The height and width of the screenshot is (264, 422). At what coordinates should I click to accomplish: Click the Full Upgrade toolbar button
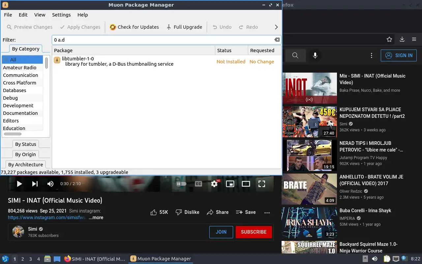[184, 27]
